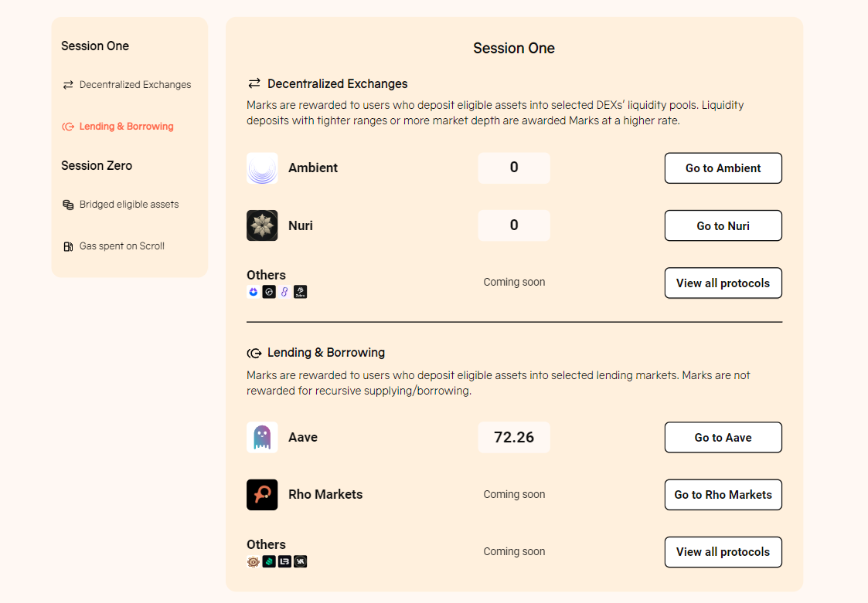The height and width of the screenshot is (603, 868).
Task: Click the Lending & Borrowing section heading
Action: pyautogui.click(x=326, y=353)
